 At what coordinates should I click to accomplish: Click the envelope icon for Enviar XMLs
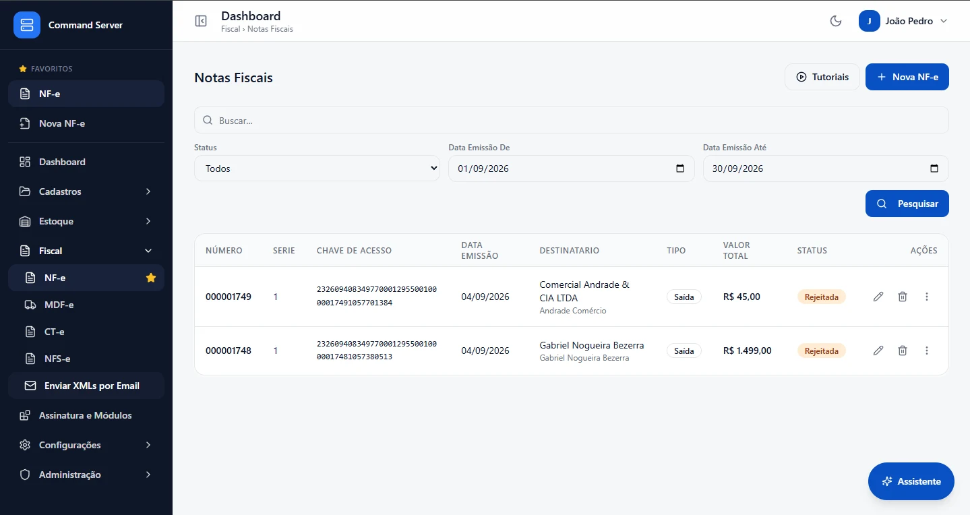[30, 386]
